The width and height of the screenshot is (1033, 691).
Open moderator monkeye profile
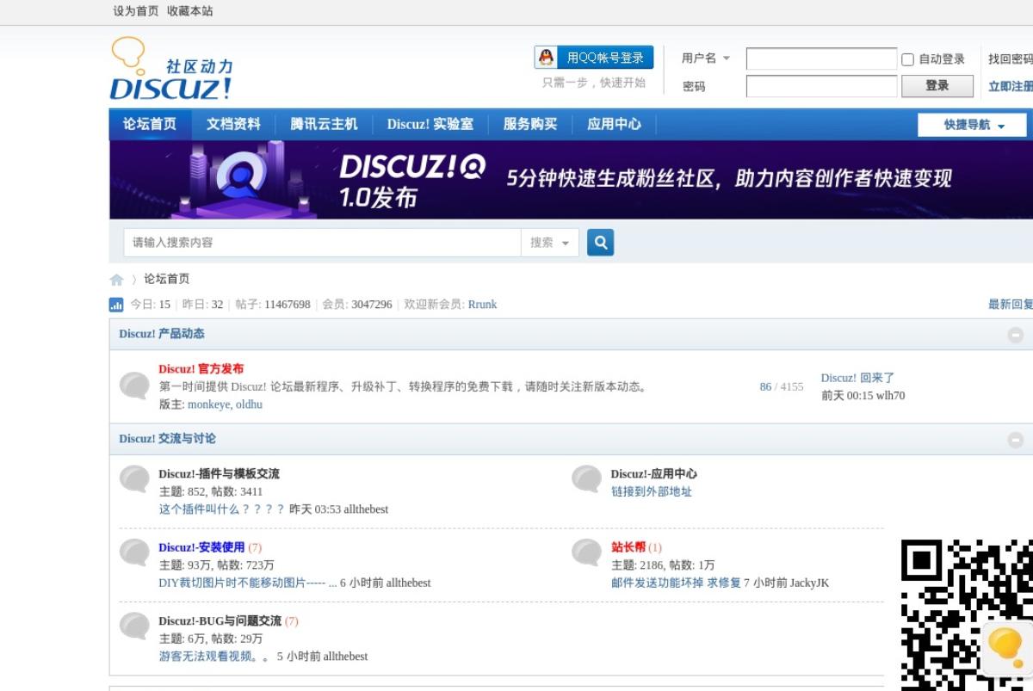[209, 404]
